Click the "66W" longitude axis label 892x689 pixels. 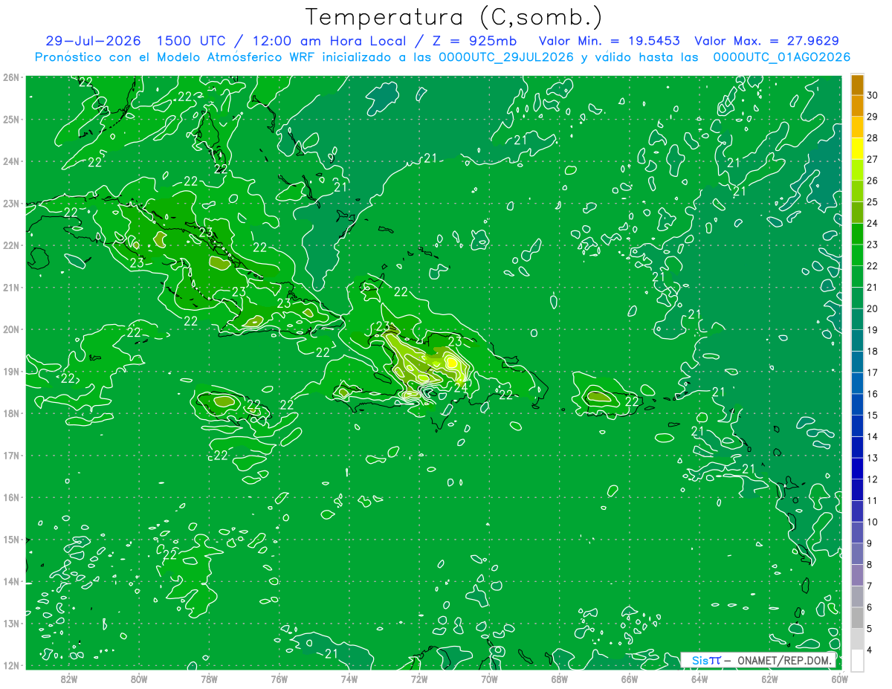630,679
